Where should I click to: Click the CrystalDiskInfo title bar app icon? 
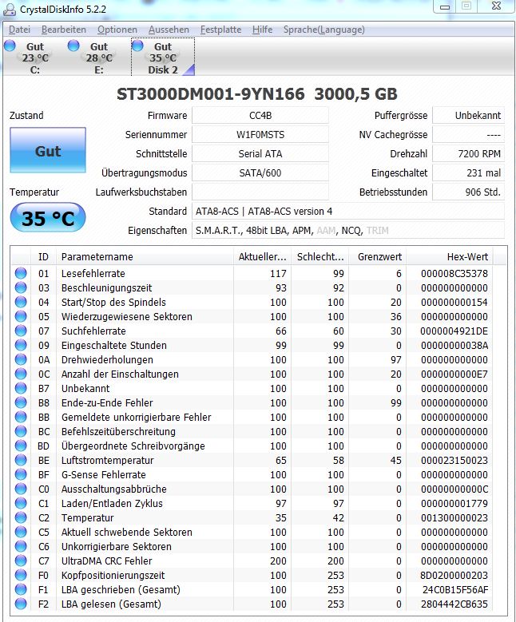(10, 9)
